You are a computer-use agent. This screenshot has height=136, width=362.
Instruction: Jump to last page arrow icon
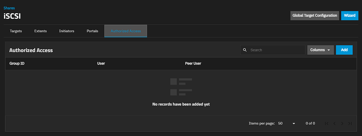(350, 123)
